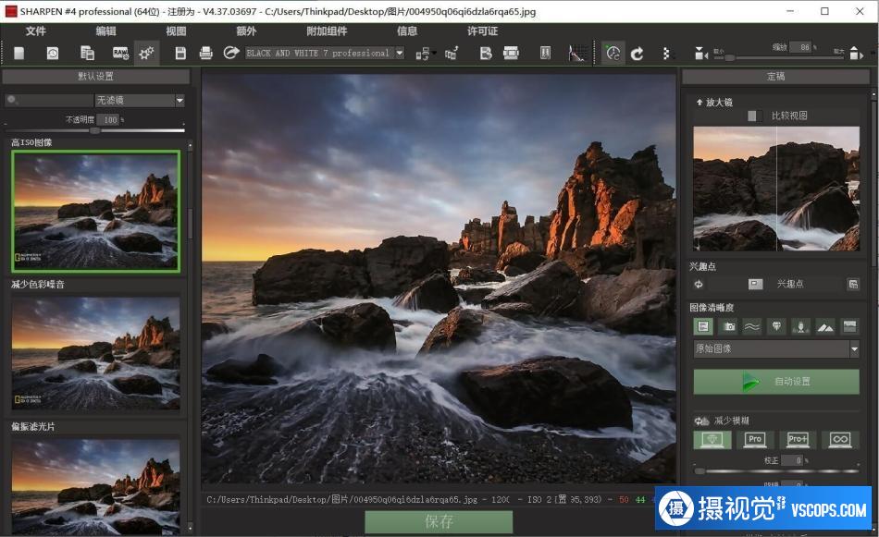Open the 附加组件 menu
Viewport: 879px width, 537px height.
pos(327,31)
